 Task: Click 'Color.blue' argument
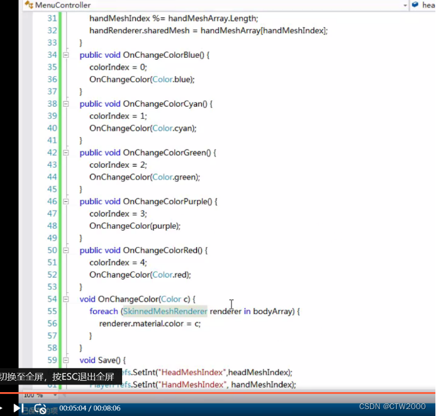172,79
